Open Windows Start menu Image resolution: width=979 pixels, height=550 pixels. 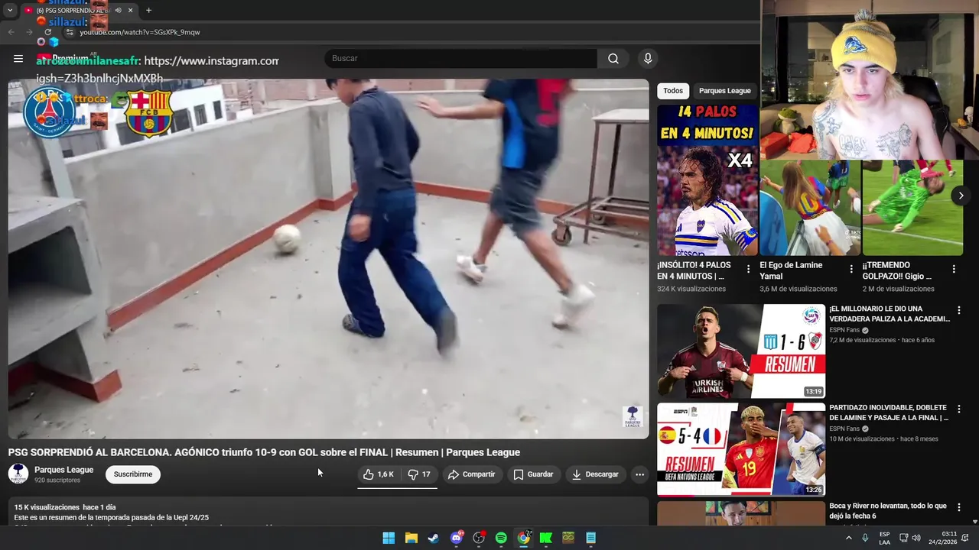[x=389, y=538]
